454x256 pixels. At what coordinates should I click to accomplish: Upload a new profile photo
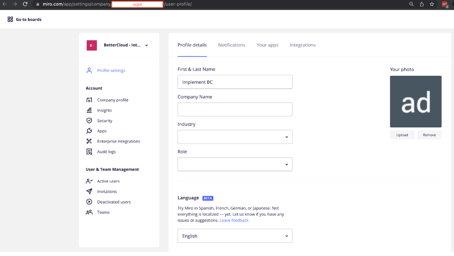click(402, 135)
